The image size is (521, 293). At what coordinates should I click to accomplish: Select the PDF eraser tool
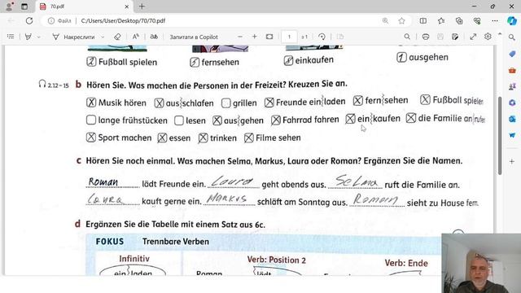(x=117, y=37)
